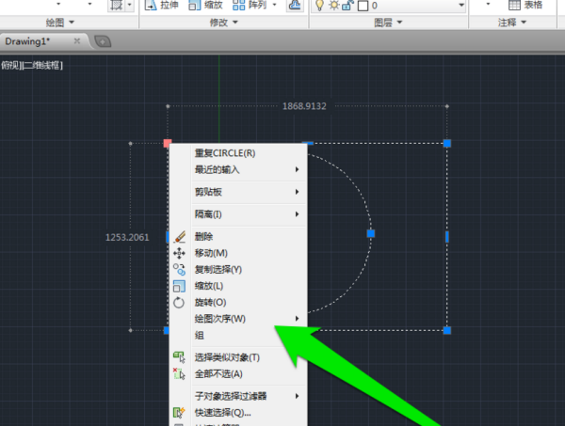The height and width of the screenshot is (426, 565).
Task: Expand the 最近的输入 submenu arrow
Action: [x=297, y=169]
